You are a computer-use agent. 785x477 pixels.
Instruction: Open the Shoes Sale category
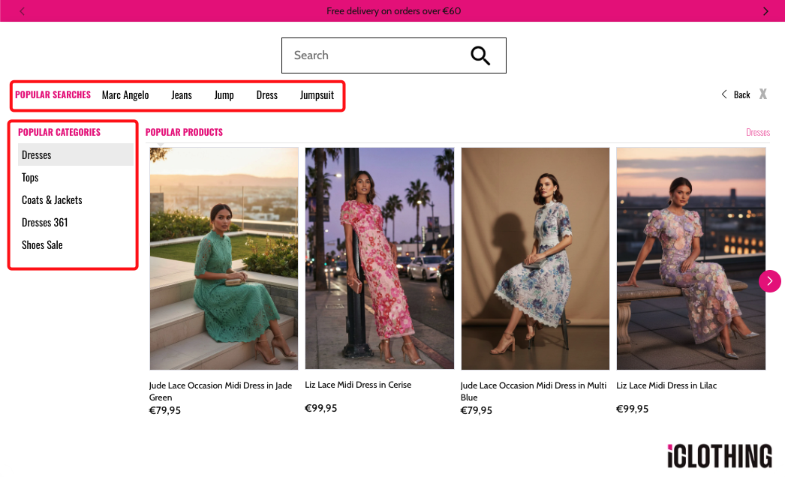42,245
